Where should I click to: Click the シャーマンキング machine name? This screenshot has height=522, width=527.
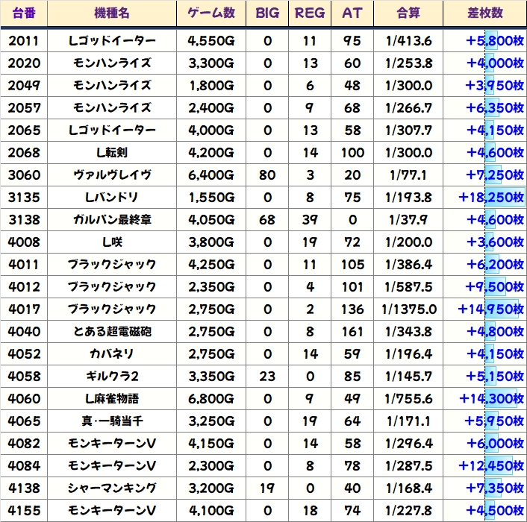pyautogui.click(x=112, y=488)
